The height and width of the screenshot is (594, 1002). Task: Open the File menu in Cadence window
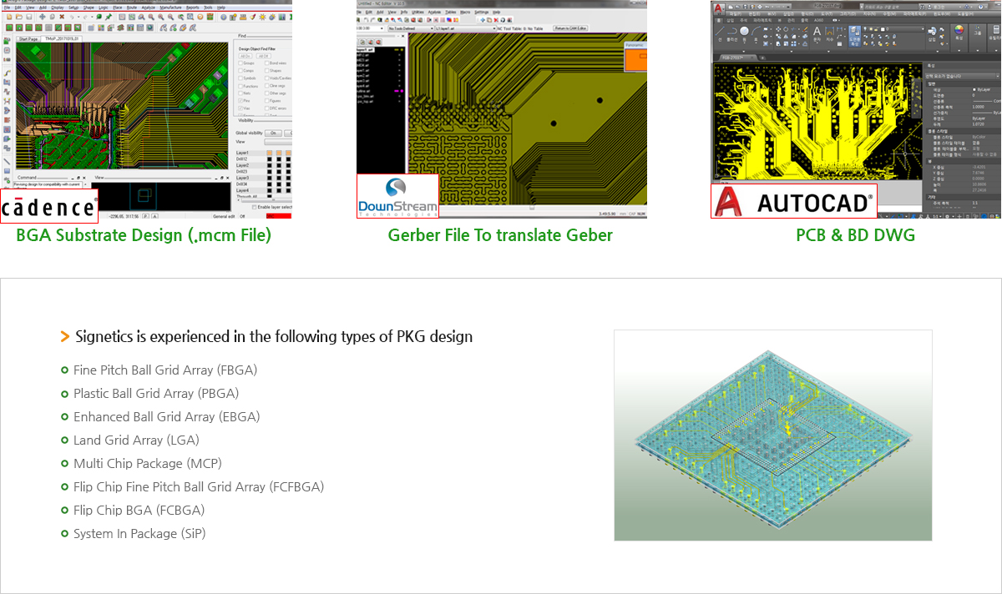[x=7, y=8]
